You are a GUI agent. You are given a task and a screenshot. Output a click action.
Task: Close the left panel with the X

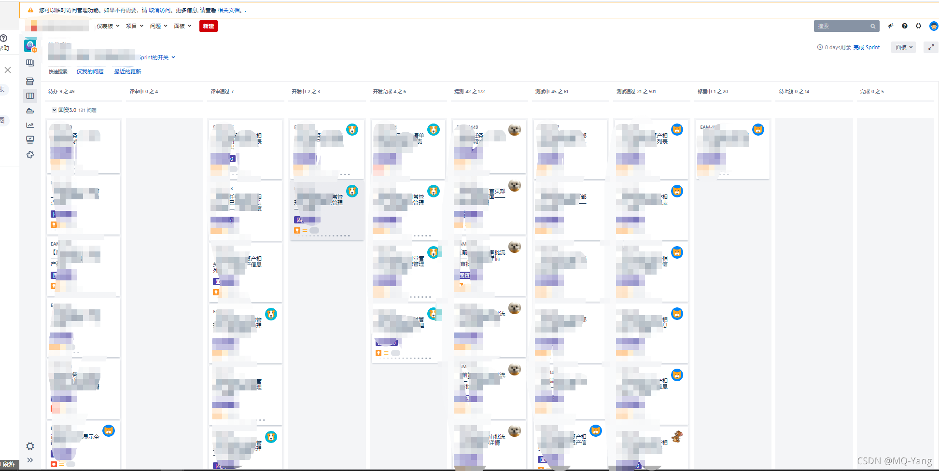click(8, 70)
